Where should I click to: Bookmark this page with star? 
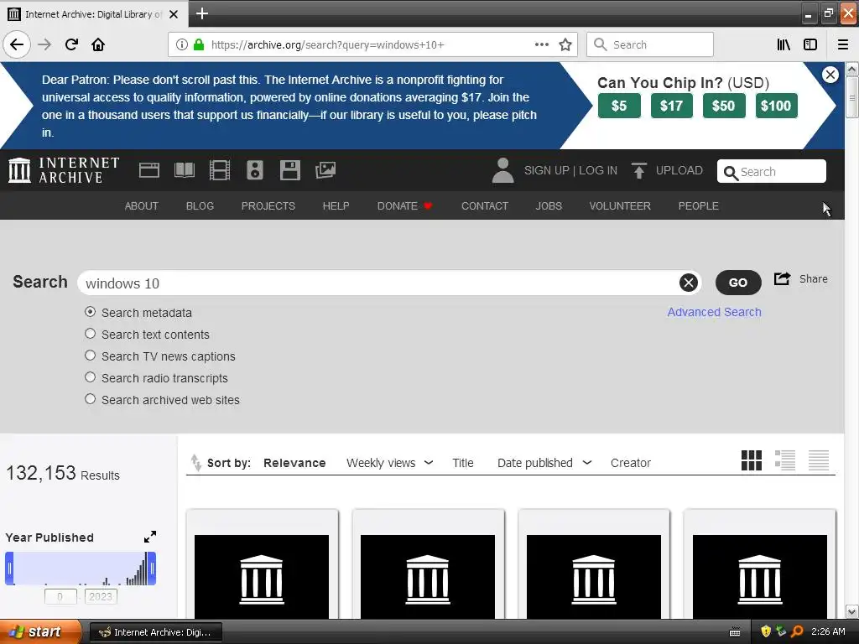point(565,44)
